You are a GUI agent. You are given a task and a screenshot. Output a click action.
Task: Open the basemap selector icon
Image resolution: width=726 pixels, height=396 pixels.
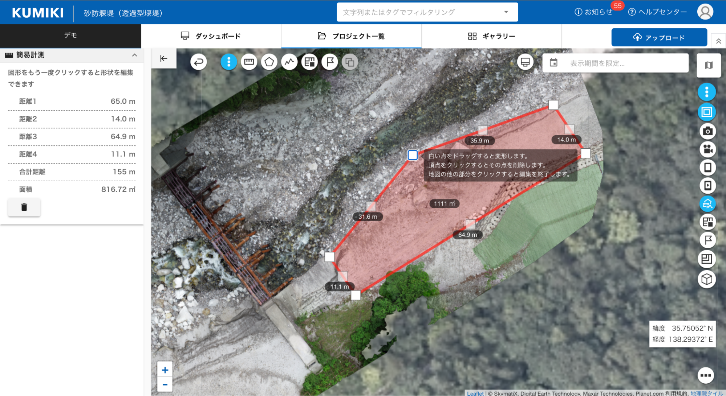coord(709,65)
